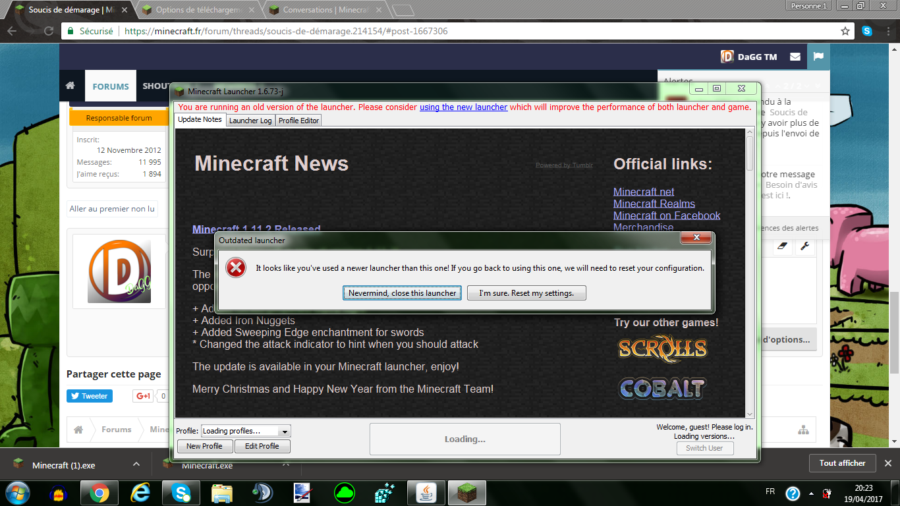Screen dimensions: 900x506
Task: Open the DaGG TM user account menu
Action: (748, 57)
